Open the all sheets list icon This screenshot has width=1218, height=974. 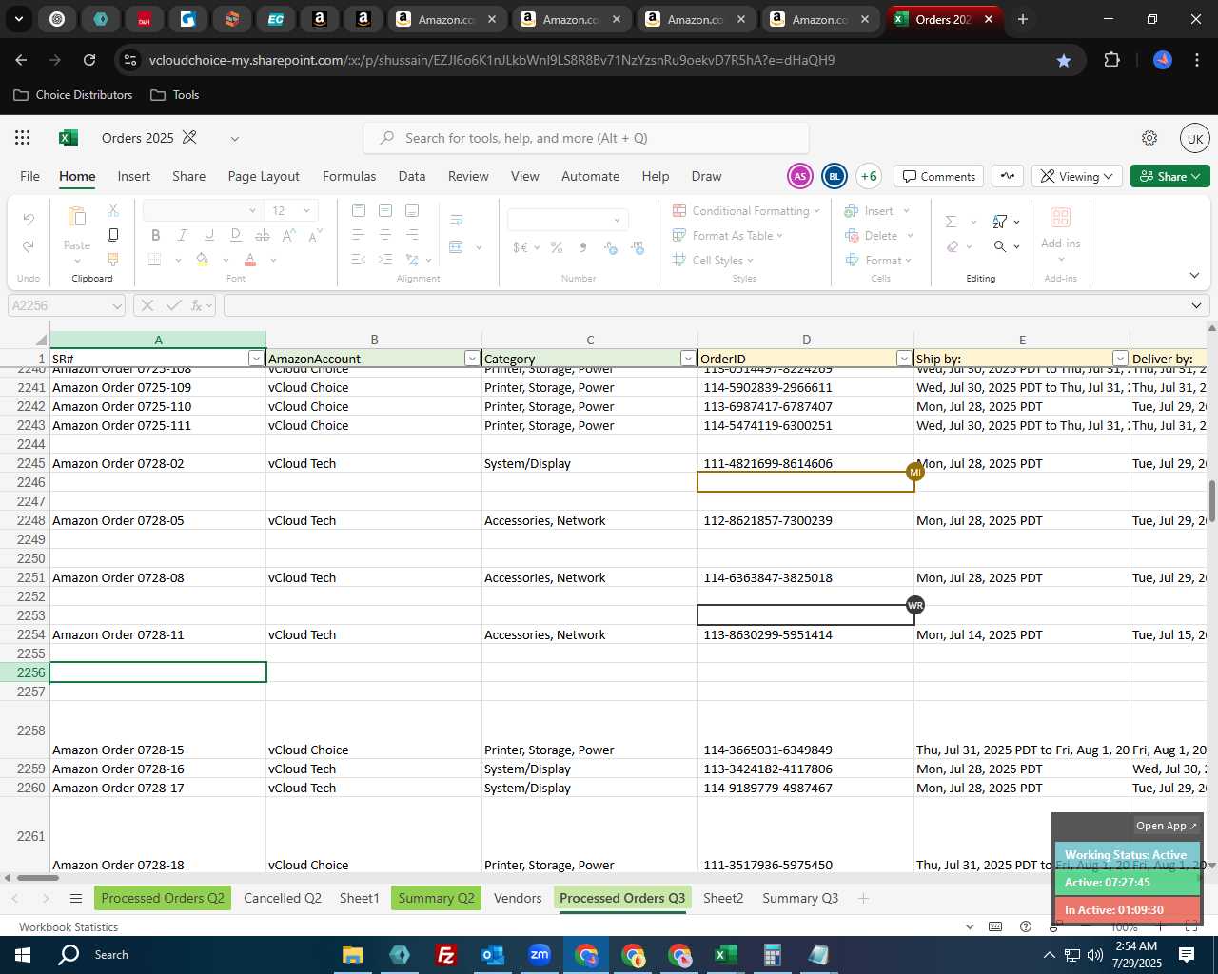[x=76, y=898]
